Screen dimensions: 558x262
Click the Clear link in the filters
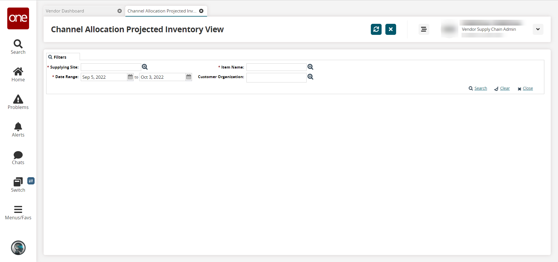click(x=505, y=89)
